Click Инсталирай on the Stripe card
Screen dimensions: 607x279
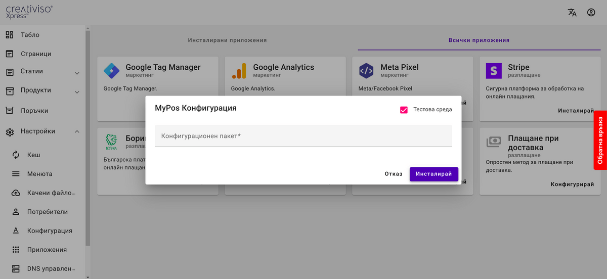tap(576, 111)
